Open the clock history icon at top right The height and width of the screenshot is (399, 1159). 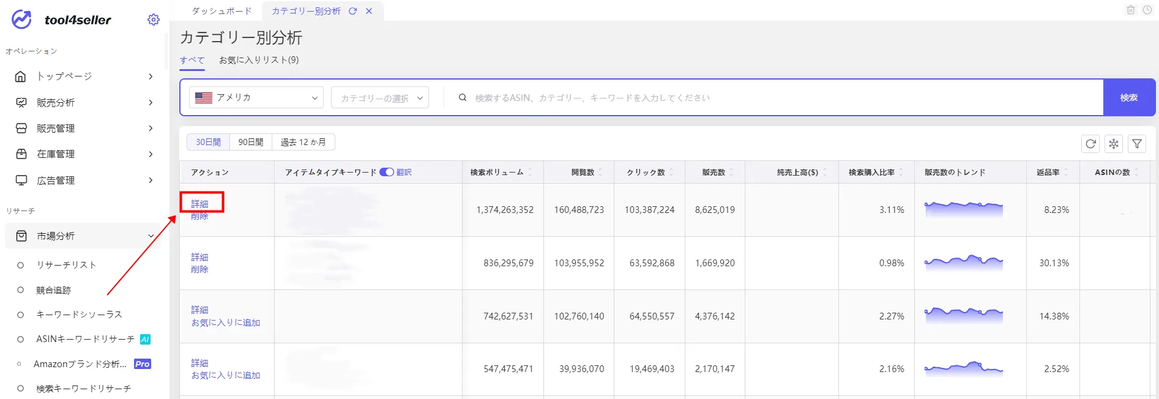1147,10
